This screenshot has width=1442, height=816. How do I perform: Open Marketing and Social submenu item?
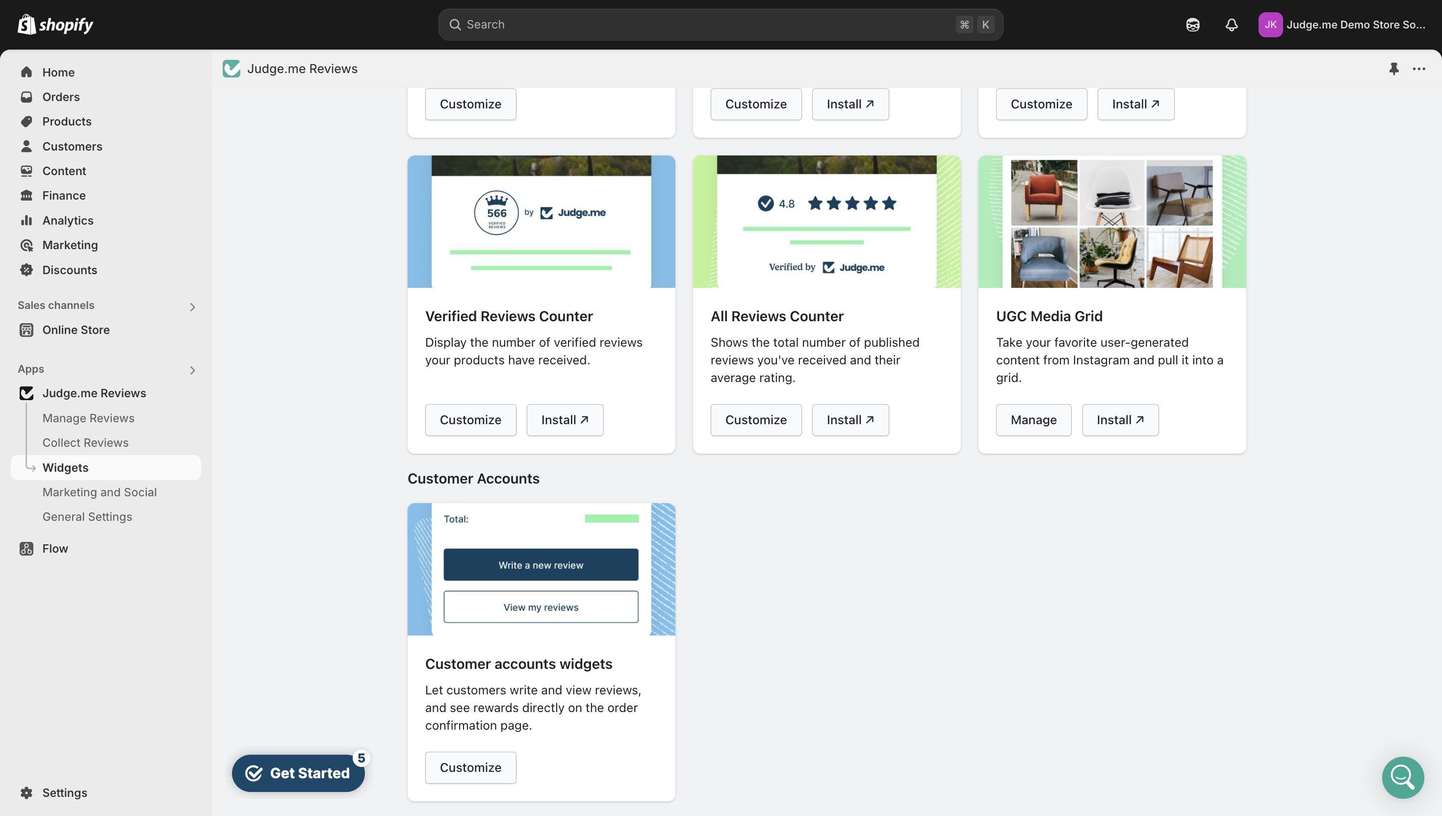tap(100, 492)
